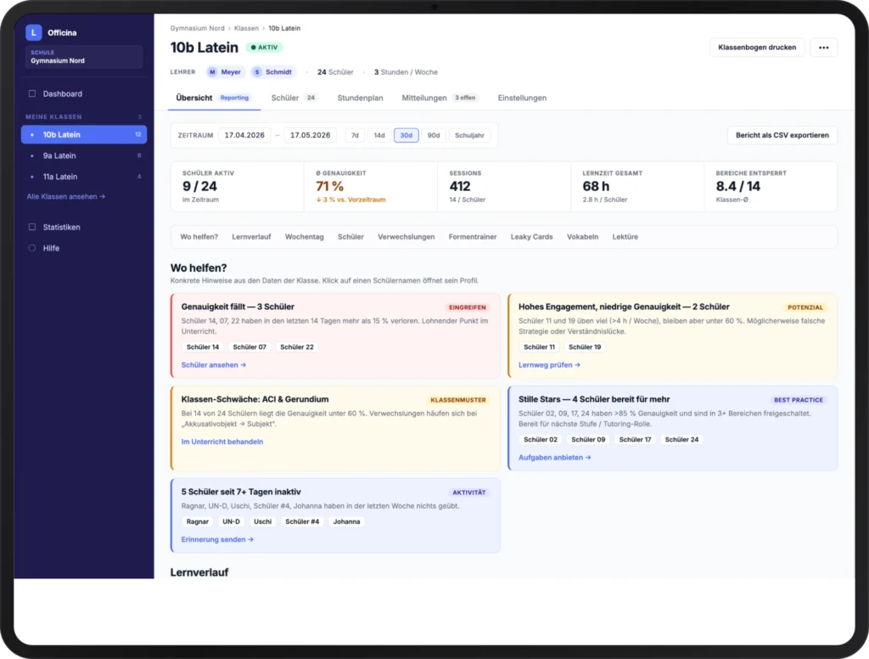Screen dimensions: 869x659
Task: Click the Officina logo icon
Action: click(x=34, y=33)
